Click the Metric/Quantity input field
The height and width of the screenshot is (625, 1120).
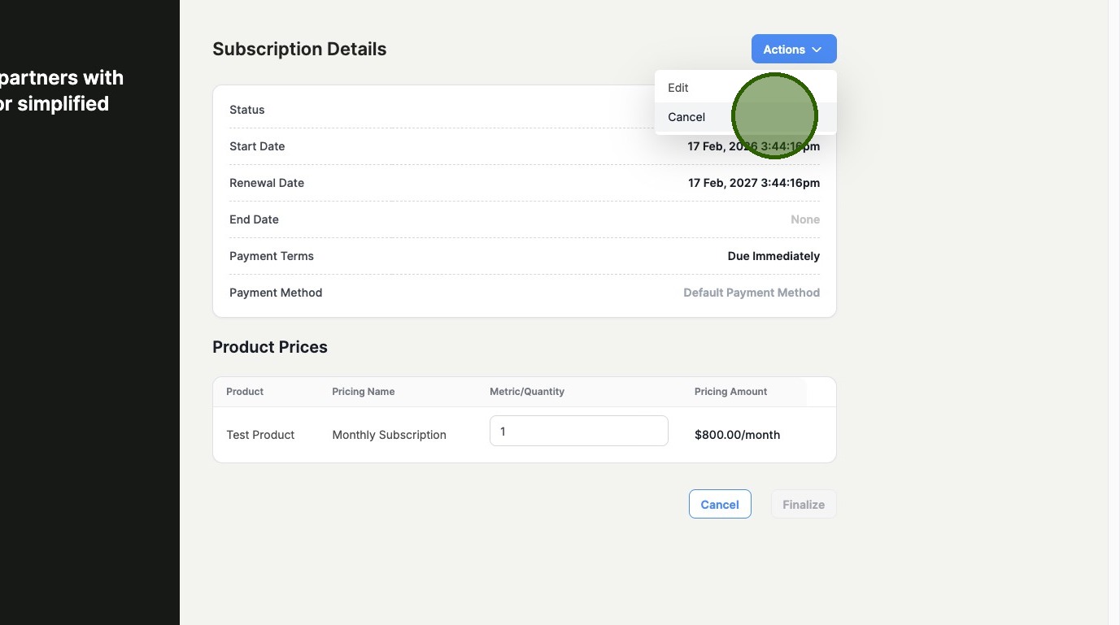pyautogui.click(x=578, y=432)
